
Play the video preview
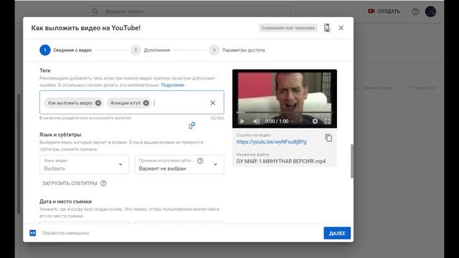coord(242,121)
